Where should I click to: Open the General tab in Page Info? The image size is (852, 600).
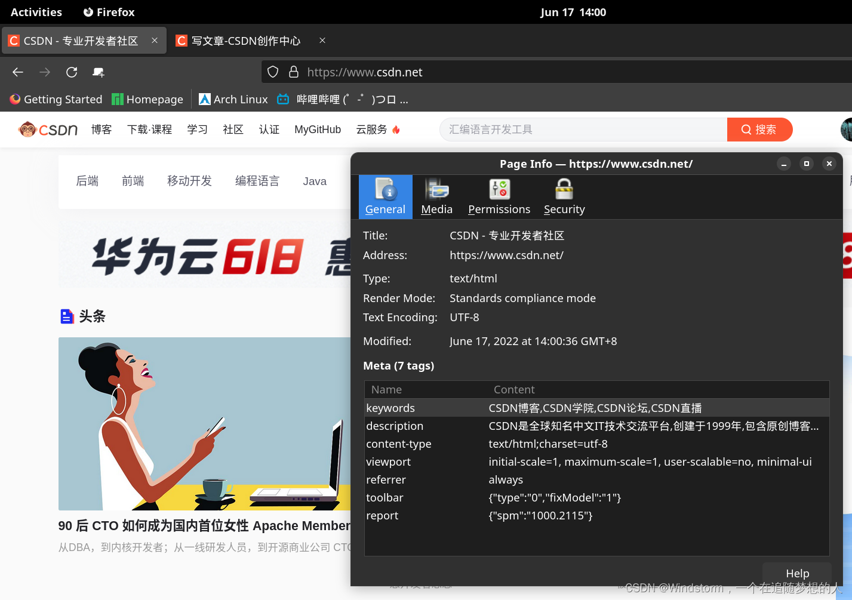point(385,197)
